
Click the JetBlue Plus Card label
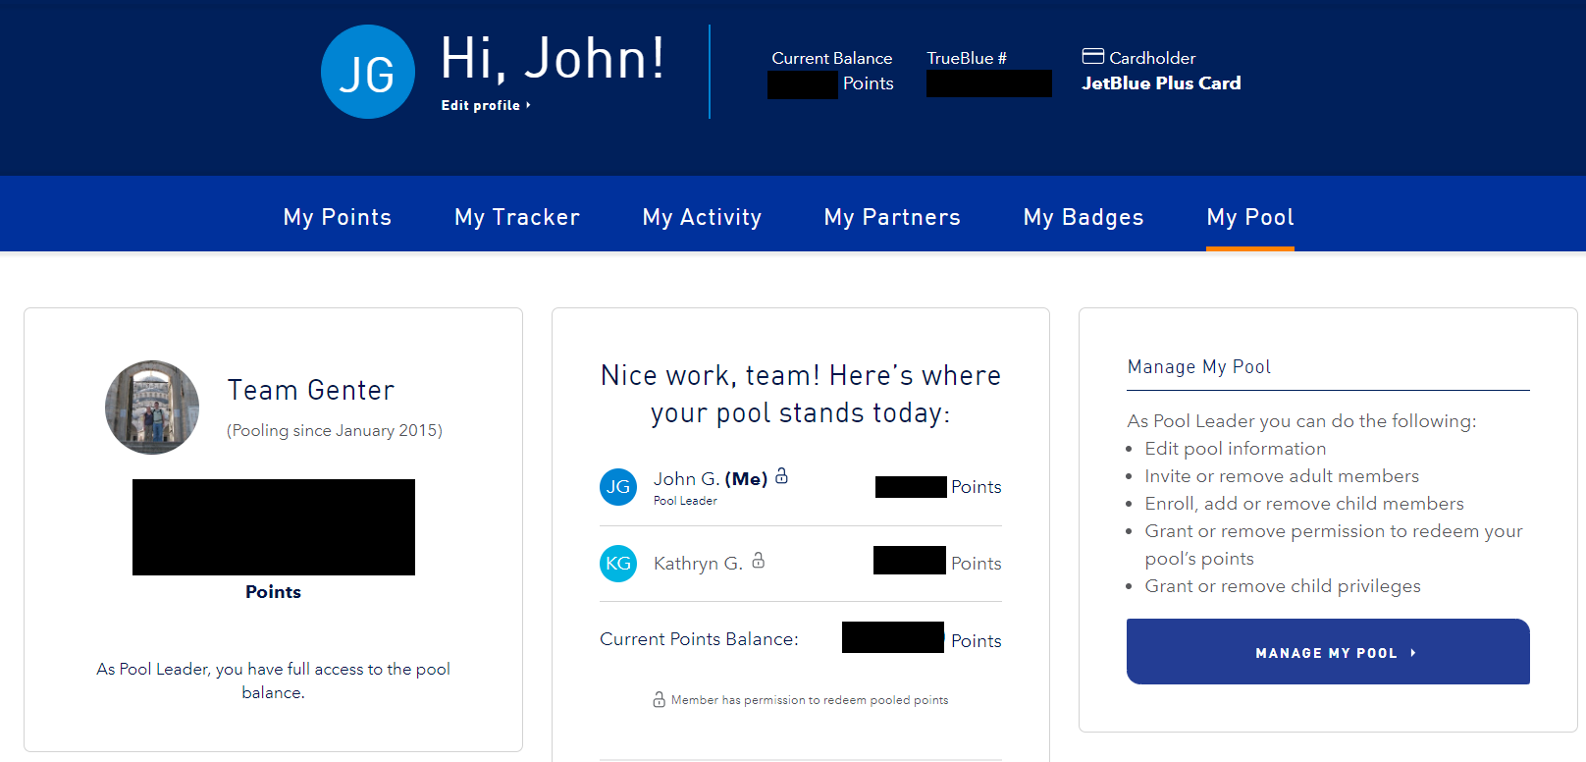tap(1161, 83)
